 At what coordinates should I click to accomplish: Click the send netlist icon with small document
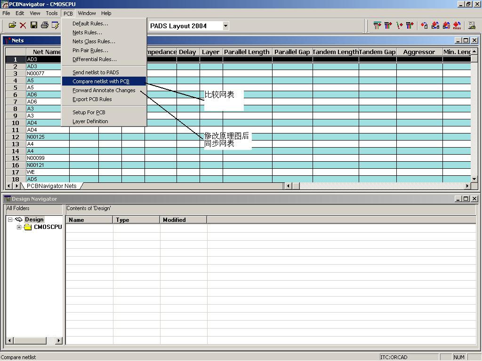(424, 25)
